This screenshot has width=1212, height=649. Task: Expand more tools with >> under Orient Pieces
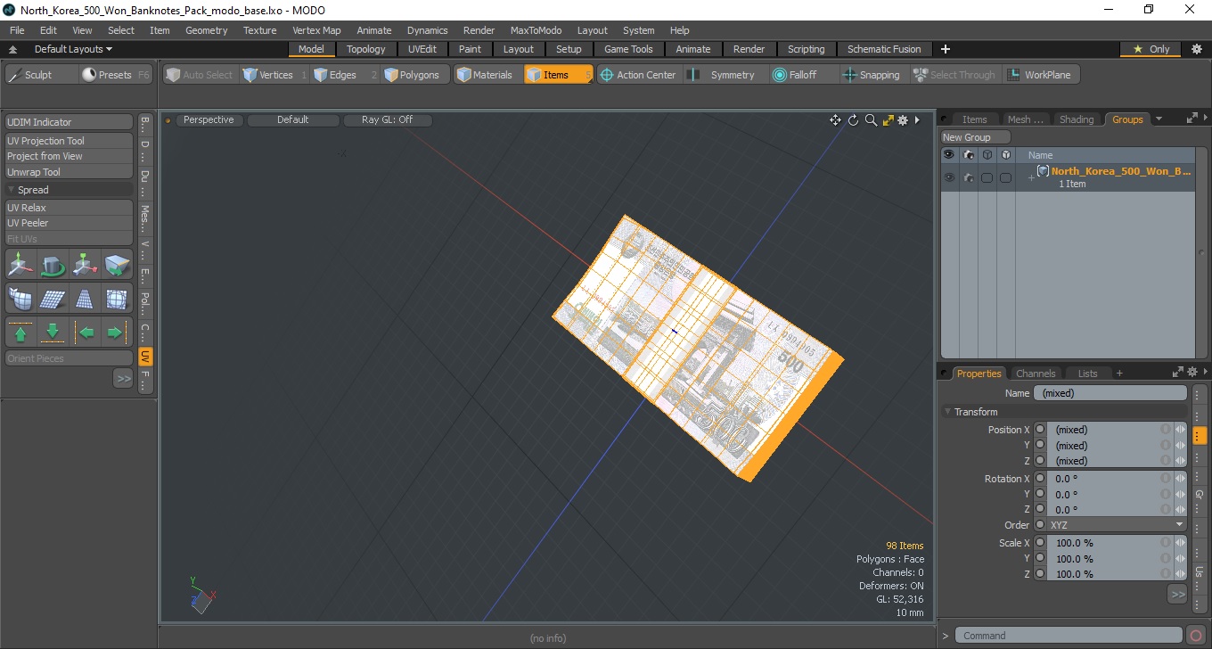(x=123, y=379)
